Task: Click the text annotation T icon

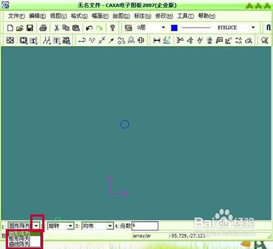Action: [57, 40]
